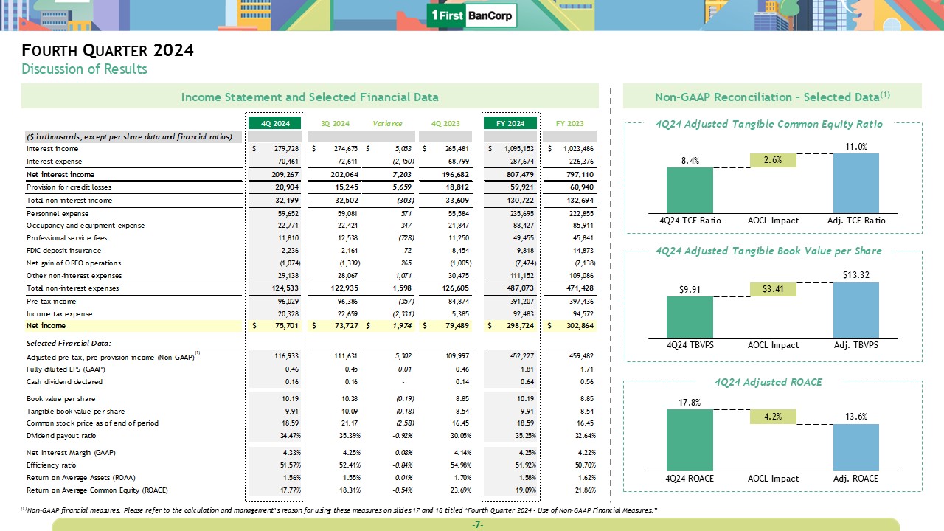Click the green 4Q24 TCE Ratio bar
The width and height of the screenshot is (944, 531).
[x=690, y=190]
